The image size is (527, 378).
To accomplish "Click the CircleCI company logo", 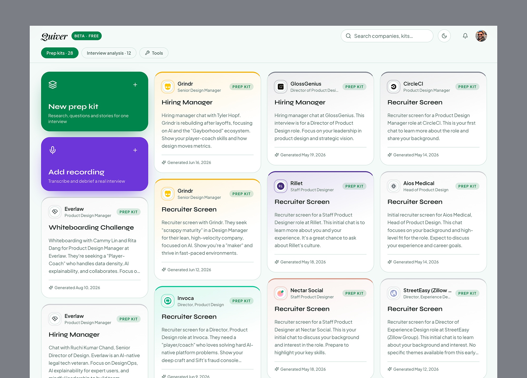I will [394, 87].
